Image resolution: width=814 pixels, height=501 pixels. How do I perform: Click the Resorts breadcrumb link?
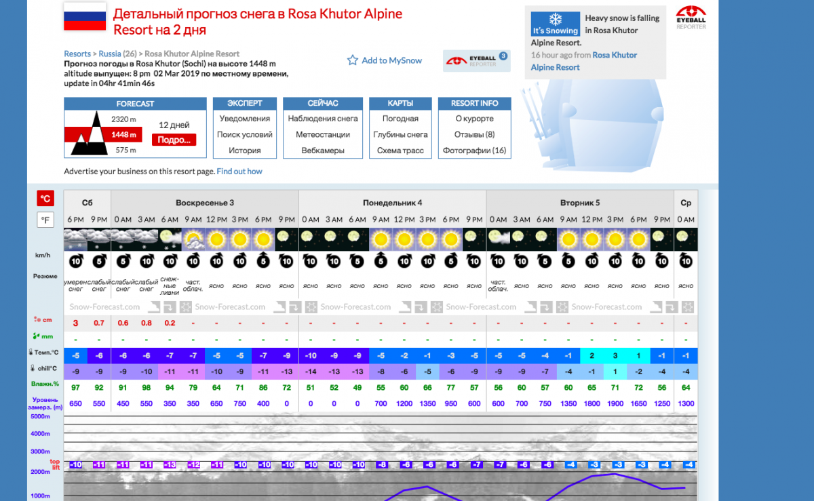[77, 54]
